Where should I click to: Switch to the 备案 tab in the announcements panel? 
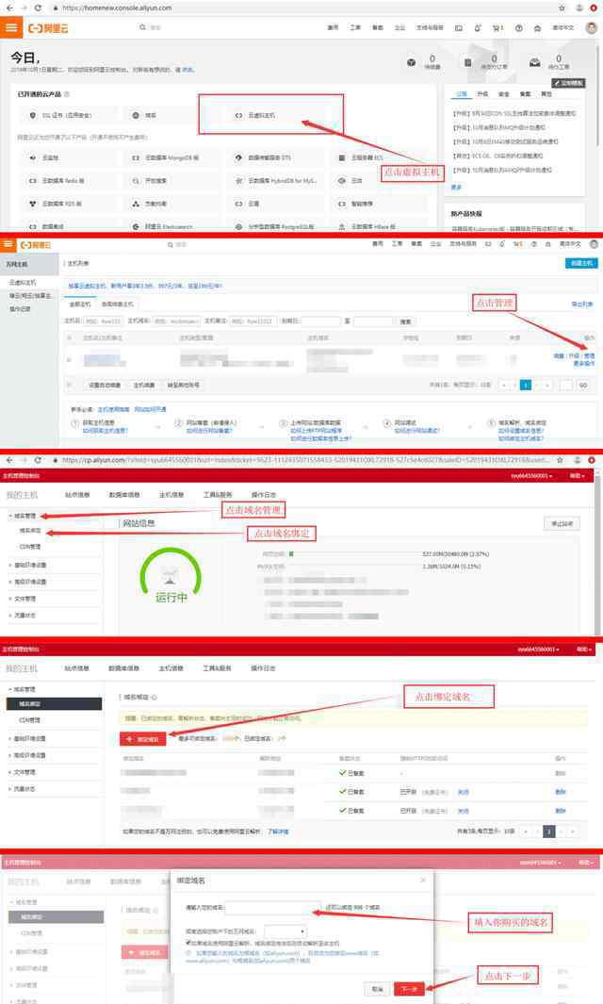click(525, 94)
